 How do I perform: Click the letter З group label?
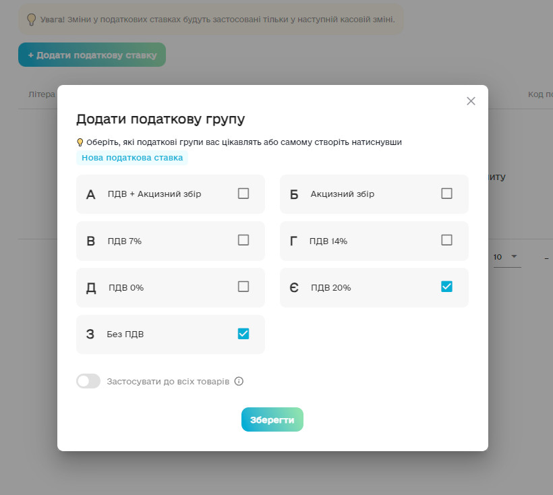(90, 334)
